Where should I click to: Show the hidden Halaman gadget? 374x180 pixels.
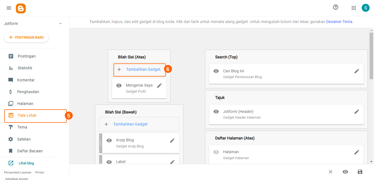click(216, 152)
